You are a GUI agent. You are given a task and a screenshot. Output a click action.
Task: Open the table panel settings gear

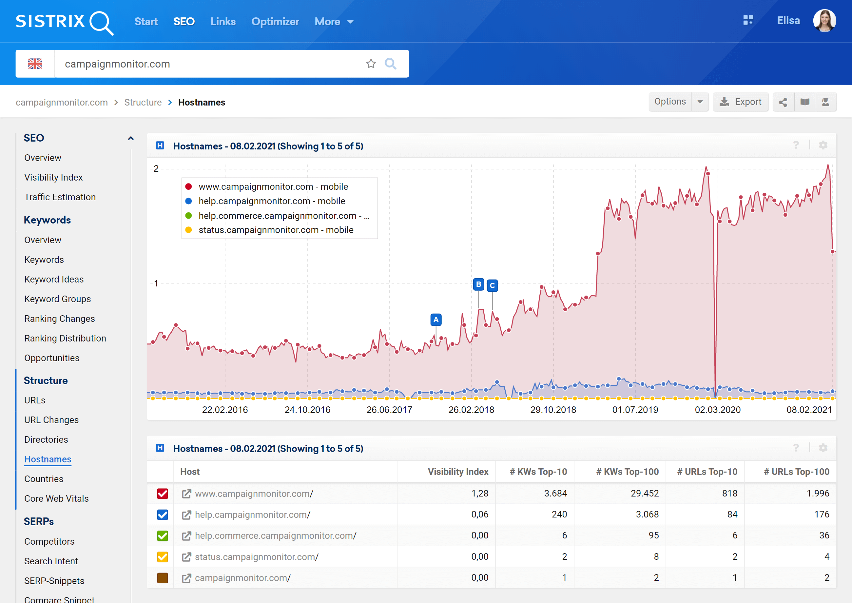point(823,448)
